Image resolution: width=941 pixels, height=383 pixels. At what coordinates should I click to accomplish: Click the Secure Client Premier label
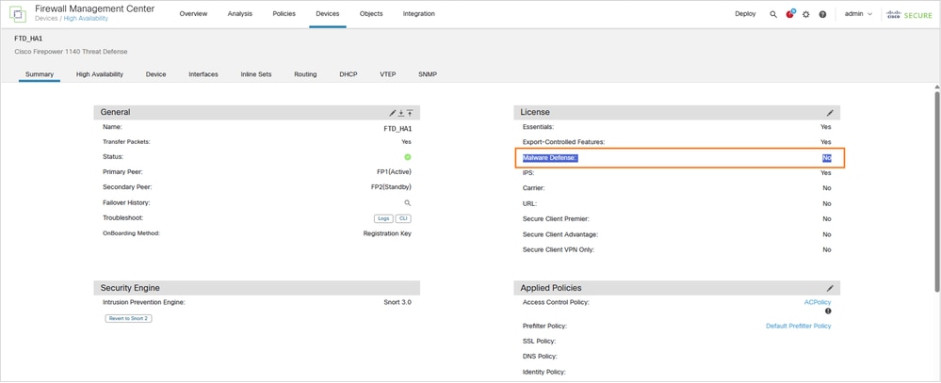pyautogui.click(x=555, y=218)
